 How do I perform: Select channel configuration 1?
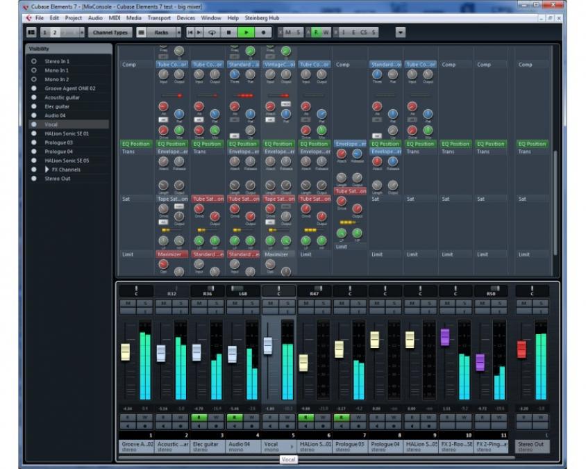tap(45, 33)
